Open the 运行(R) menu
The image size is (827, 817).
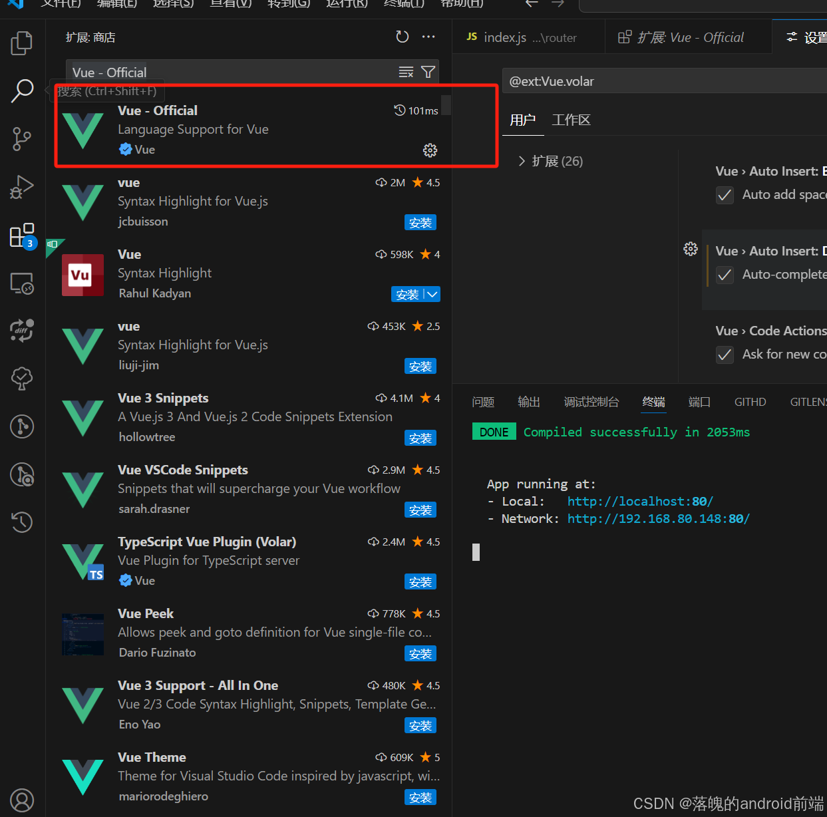point(347,3)
